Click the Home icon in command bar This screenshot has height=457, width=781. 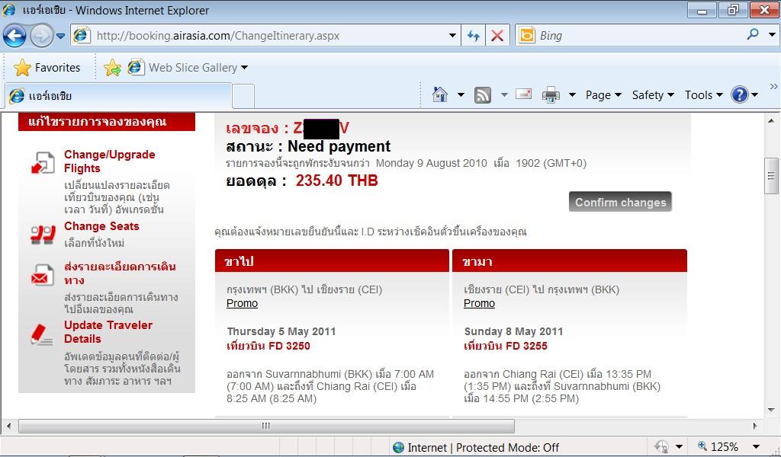[440, 94]
